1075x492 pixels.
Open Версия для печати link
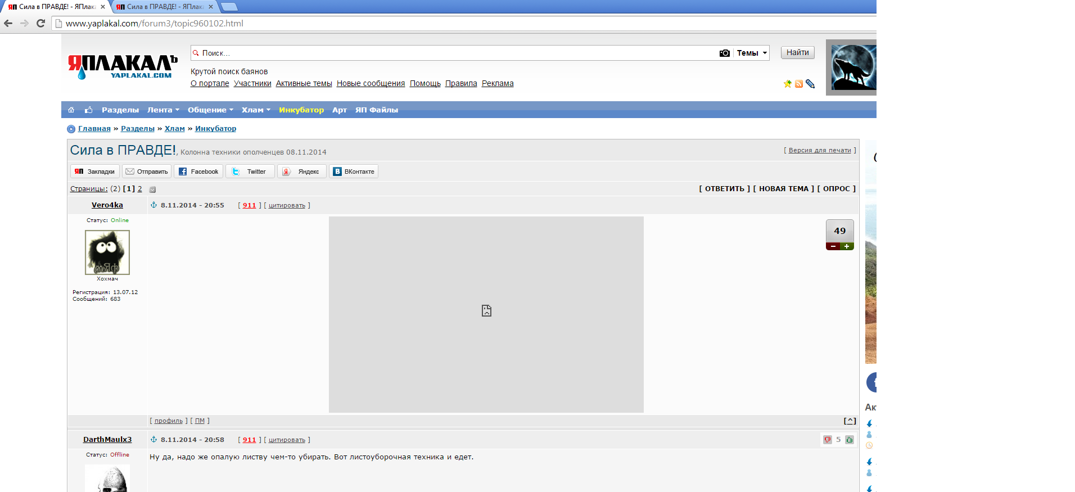point(820,150)
